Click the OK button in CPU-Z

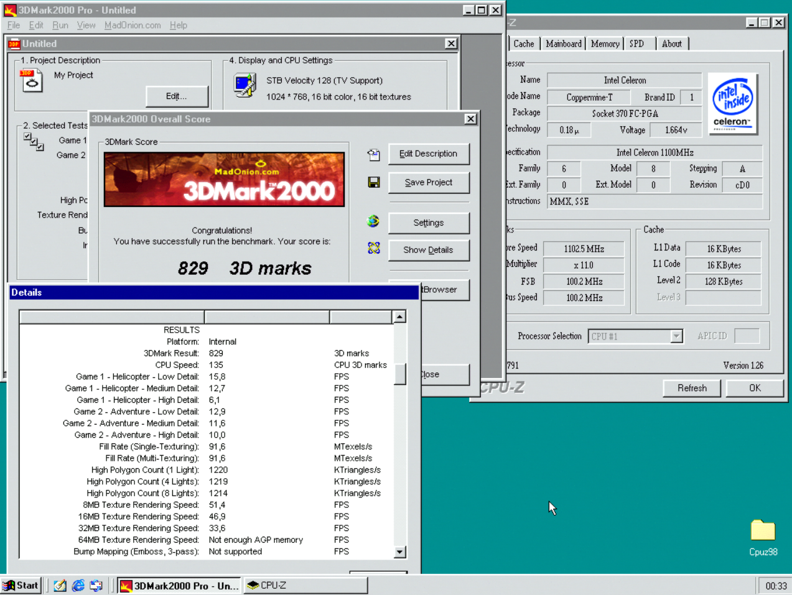tap(755, 388)
